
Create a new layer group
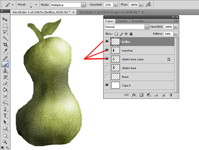(x=156, y=95)
